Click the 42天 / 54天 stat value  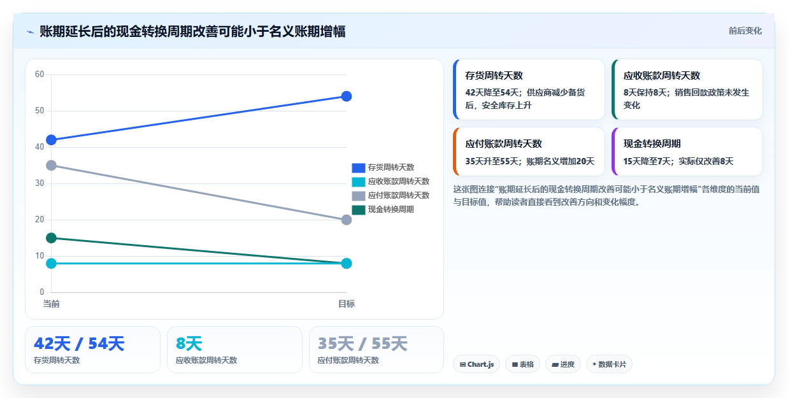(79, 344)
